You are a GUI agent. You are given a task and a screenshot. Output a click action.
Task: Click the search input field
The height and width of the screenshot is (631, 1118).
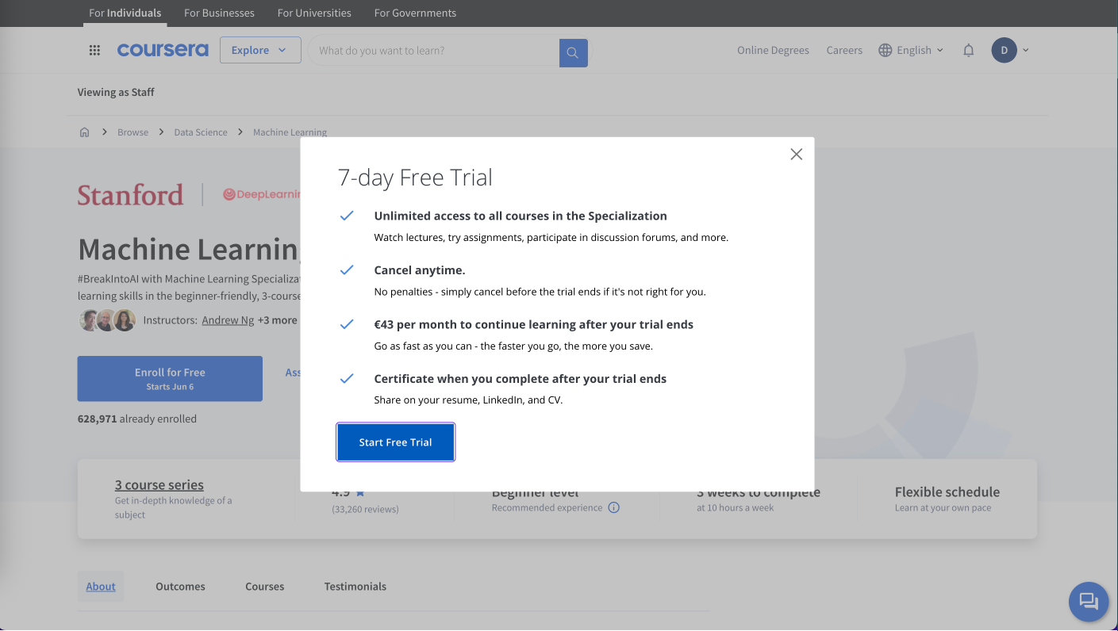435,50
